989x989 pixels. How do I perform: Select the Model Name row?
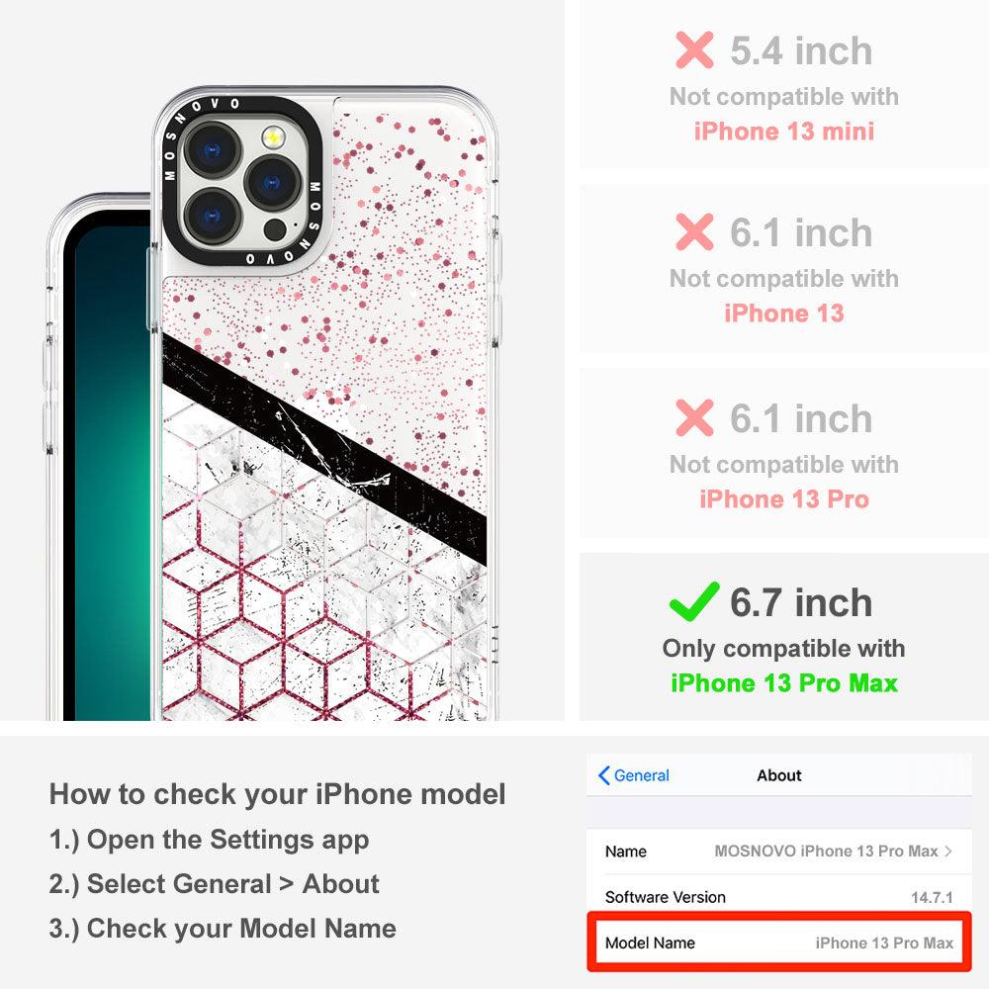[779, 943]
